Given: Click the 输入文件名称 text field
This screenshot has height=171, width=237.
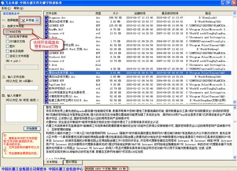Looking at the screenshot, I should (x=21, y=88).
